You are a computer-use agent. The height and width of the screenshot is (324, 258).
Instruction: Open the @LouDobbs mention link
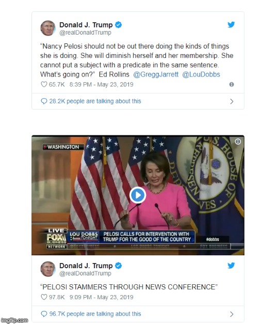tap(201, 74)
